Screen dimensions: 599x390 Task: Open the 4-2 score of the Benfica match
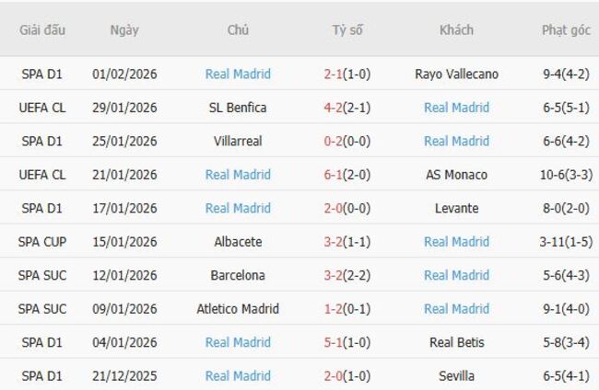click(334, 108)
